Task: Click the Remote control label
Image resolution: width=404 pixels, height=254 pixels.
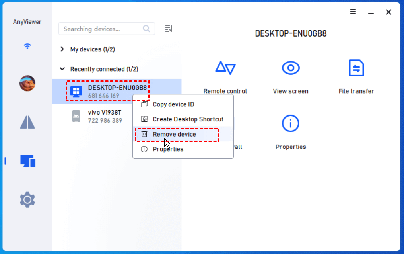Action: pyautogui.click(x=225, y=91)
